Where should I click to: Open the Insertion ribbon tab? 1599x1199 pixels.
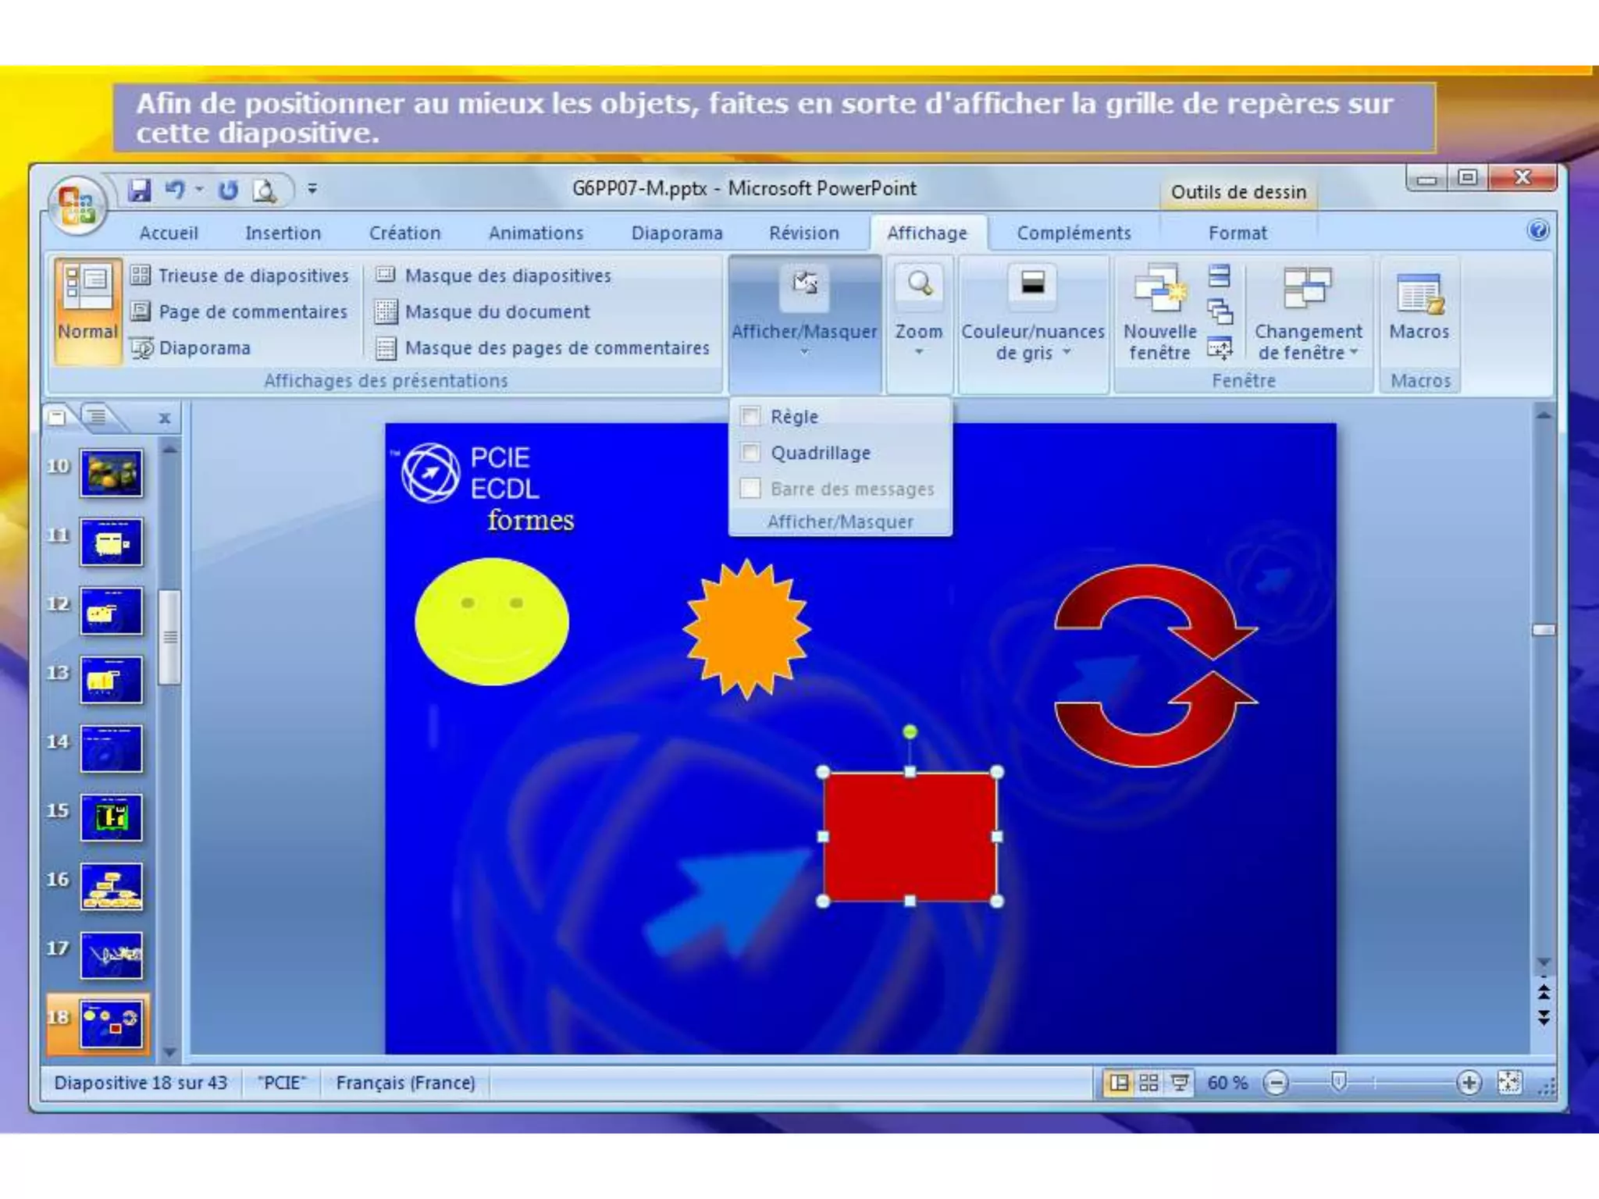[x=283, y=233]
